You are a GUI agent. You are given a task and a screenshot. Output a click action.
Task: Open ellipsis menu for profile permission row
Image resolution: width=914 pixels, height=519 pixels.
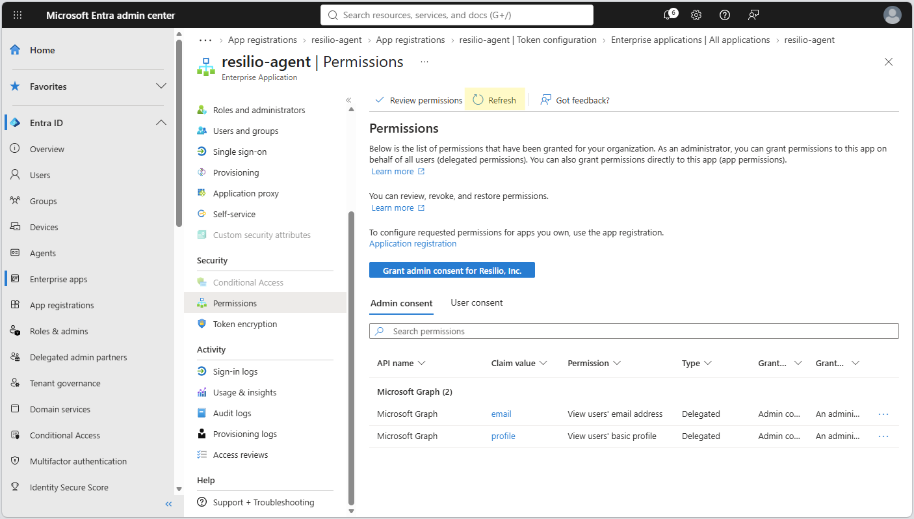click(883, 436)
